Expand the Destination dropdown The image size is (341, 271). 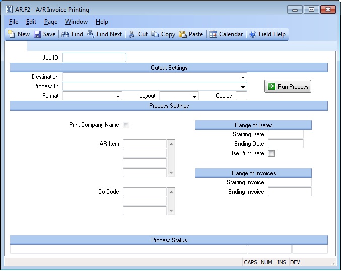point(243,77)
